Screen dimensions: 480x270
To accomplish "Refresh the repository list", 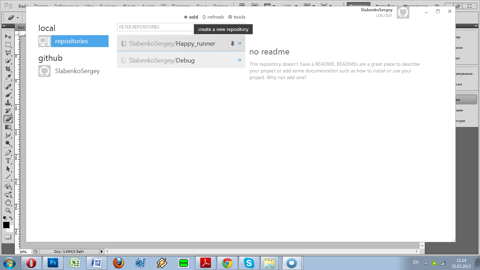I will click(x=213, y=17).
